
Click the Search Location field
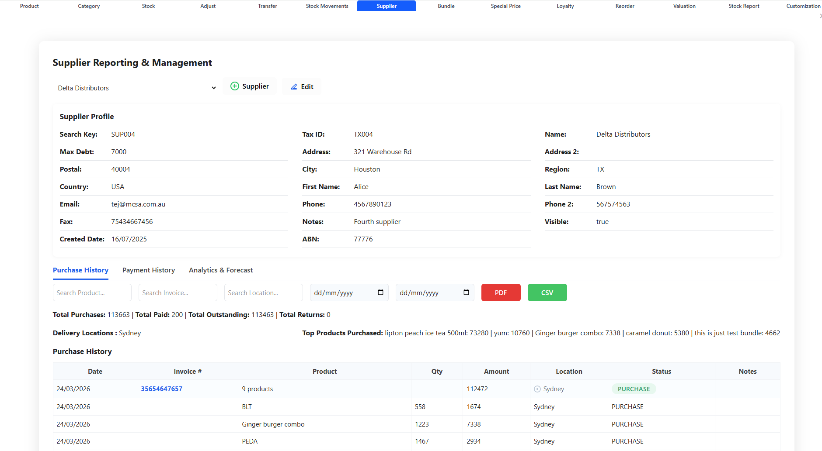coord(264,293)
